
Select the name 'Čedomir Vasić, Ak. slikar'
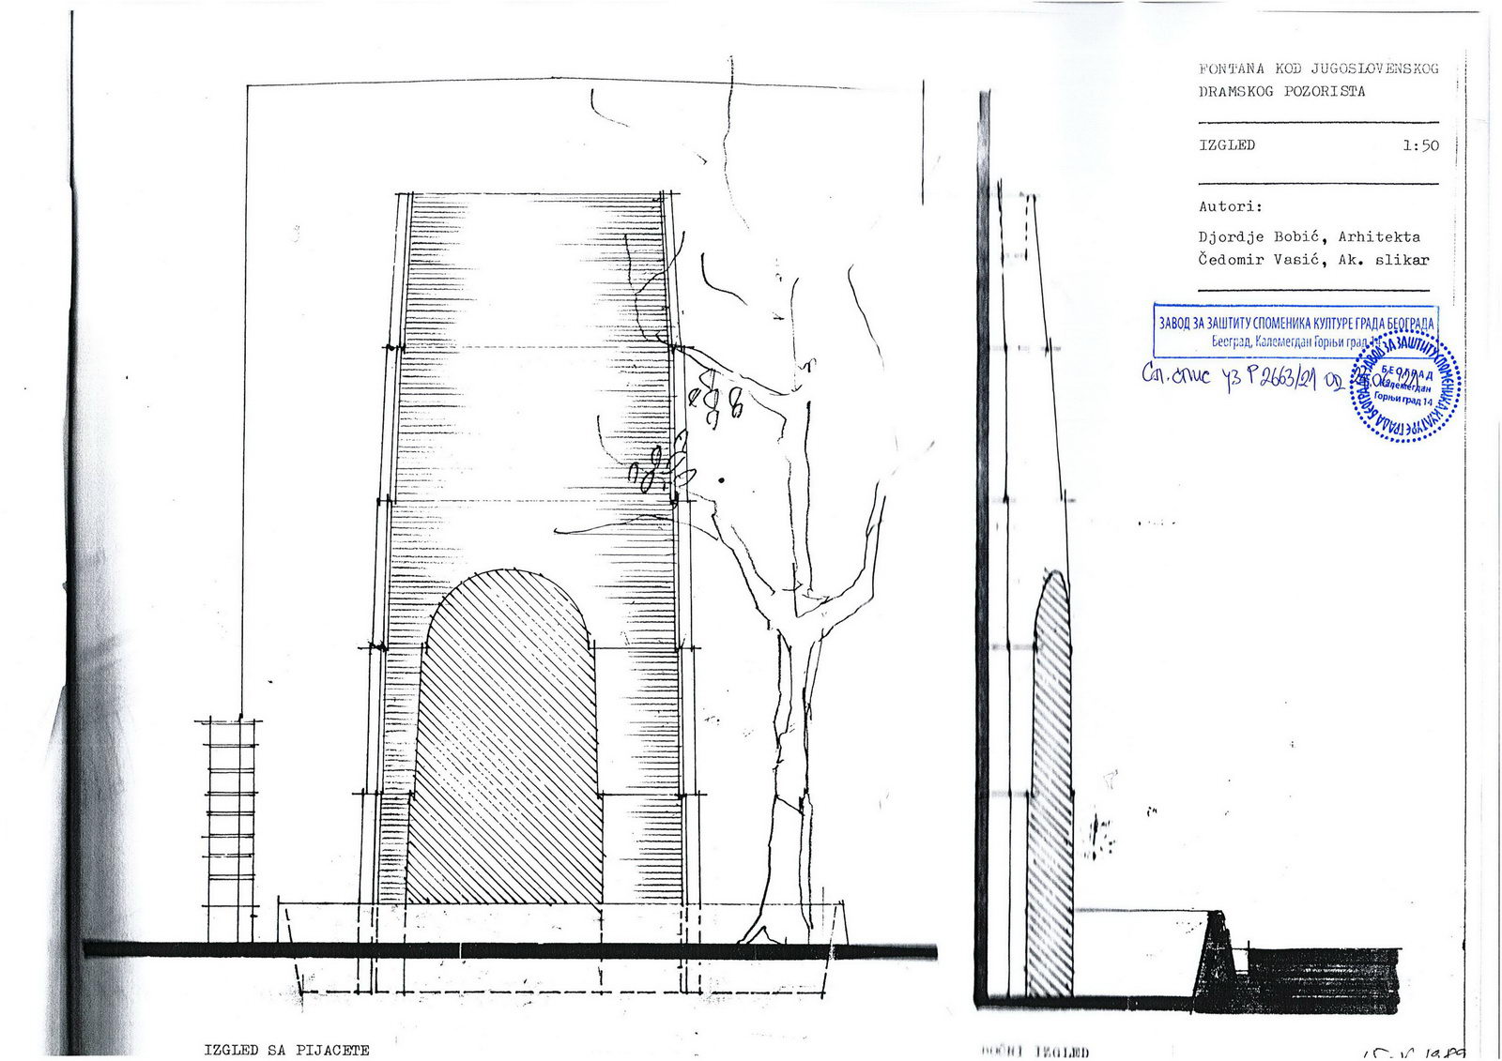(x=1312, y=260)
